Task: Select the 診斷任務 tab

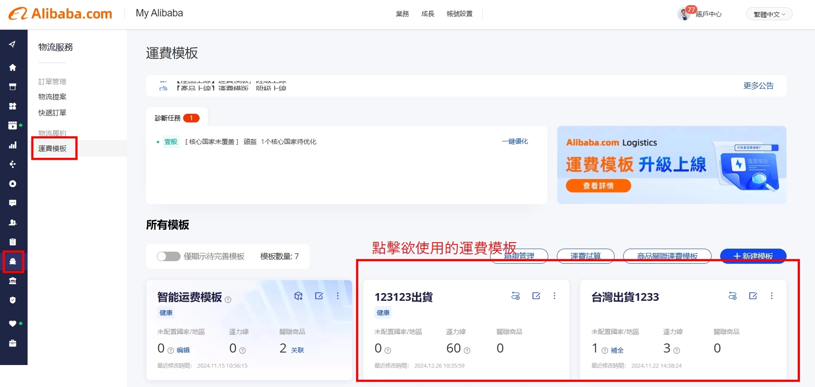Action: tap(177, 118)
